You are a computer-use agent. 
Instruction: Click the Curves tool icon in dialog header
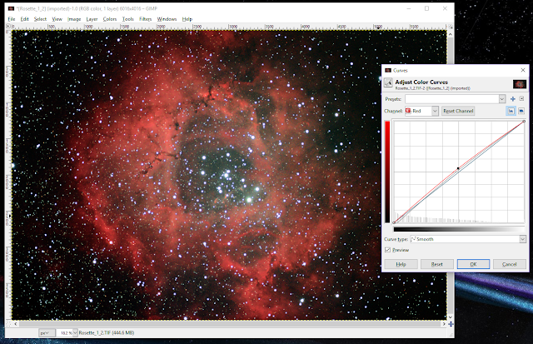[388, 82]
